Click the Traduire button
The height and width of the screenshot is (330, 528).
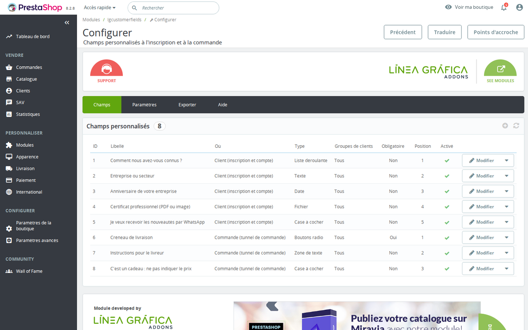pyautogui.click(x=445, y=32)
